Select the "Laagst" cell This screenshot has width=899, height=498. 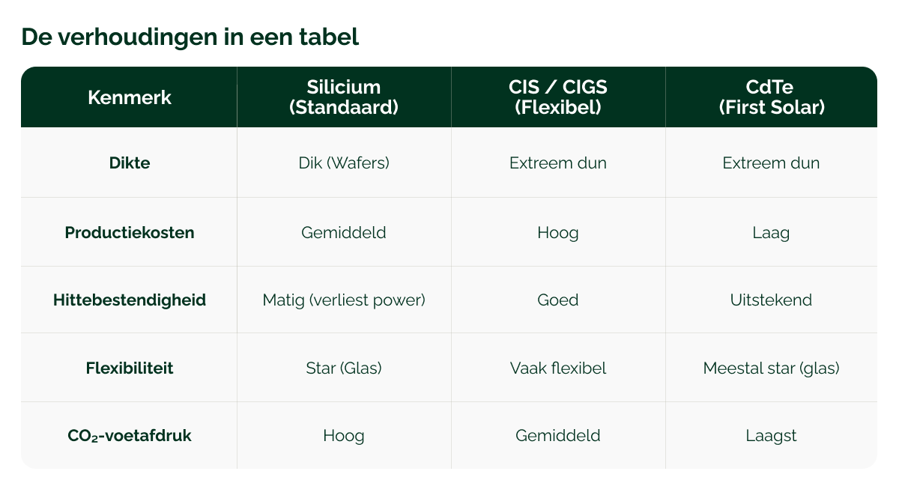[x=771, y=435]
